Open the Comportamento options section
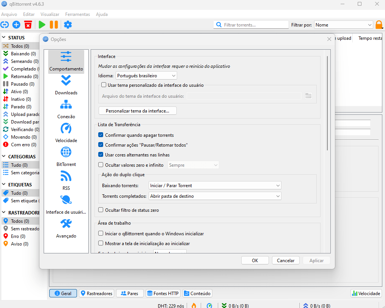The width and height of the screenshot is (385, 308). pyautogui.click(x=66, y=61)
